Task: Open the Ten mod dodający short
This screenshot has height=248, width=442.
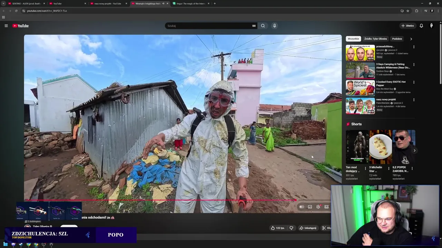Action: coord(357,147)
